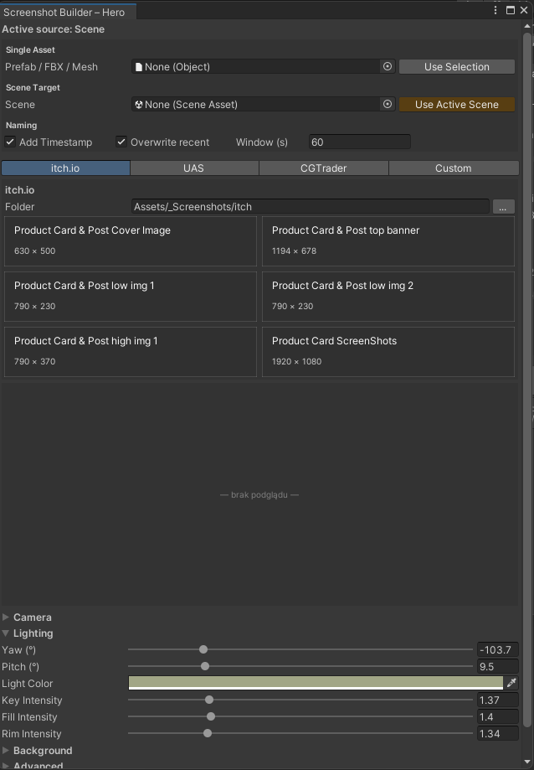
Task: Click folder browse ellipsis button
Action: 503,206
